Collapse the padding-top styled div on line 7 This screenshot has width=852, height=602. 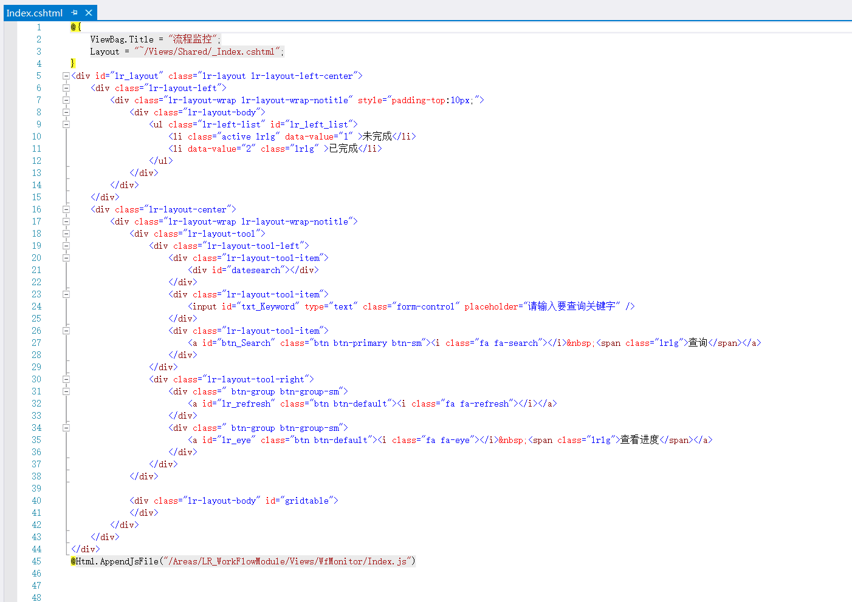[x=66, y=100]
